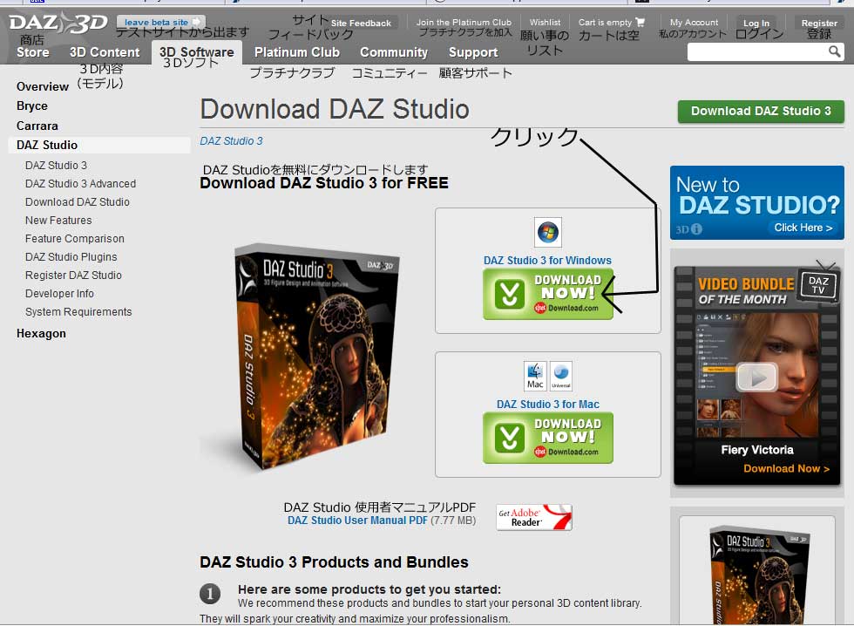Open Hexagon in the sidebar
The image size is (854, 626).
coord(42,333)
